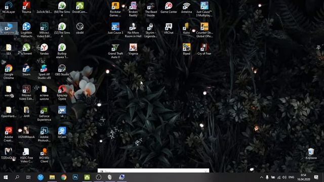Select the Skyrim Legendary shortcut
The height and width of the screenshot is (182, 324).
pyautogui.click(x=151, y=30)
